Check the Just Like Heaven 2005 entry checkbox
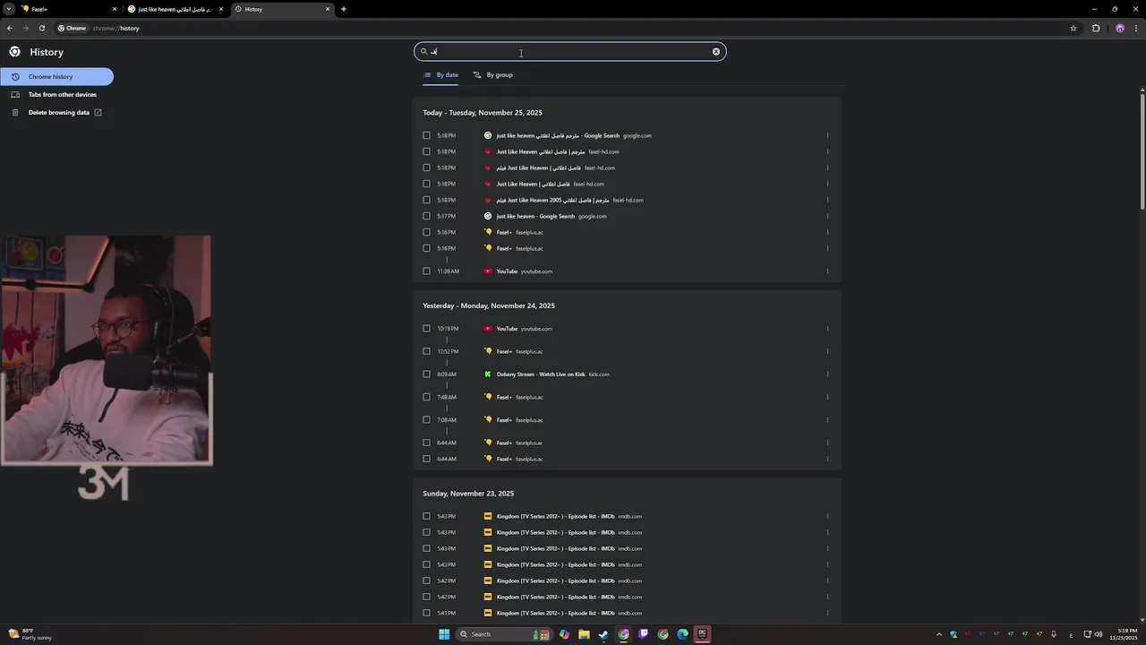 point(426,201)
